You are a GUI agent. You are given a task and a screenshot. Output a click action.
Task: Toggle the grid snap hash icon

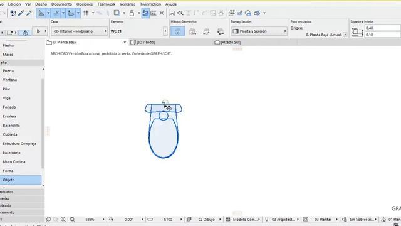point(86,13)
